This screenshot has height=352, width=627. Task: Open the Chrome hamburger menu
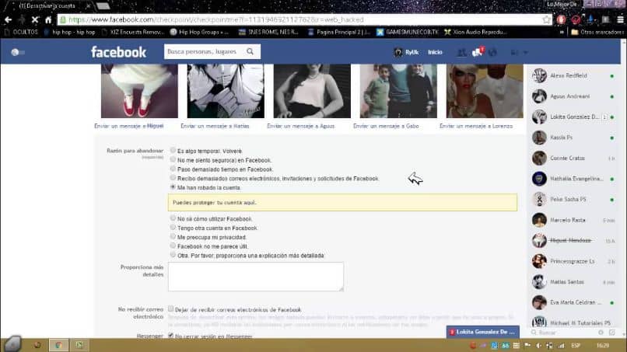(x=620, y=19)
